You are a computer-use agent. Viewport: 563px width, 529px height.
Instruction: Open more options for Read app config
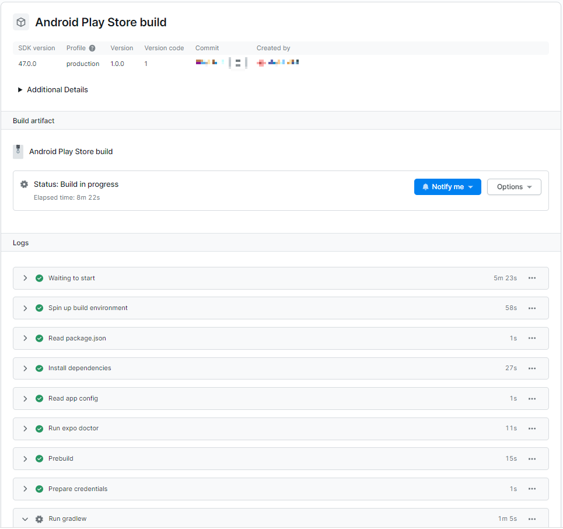tap(532, 399)
